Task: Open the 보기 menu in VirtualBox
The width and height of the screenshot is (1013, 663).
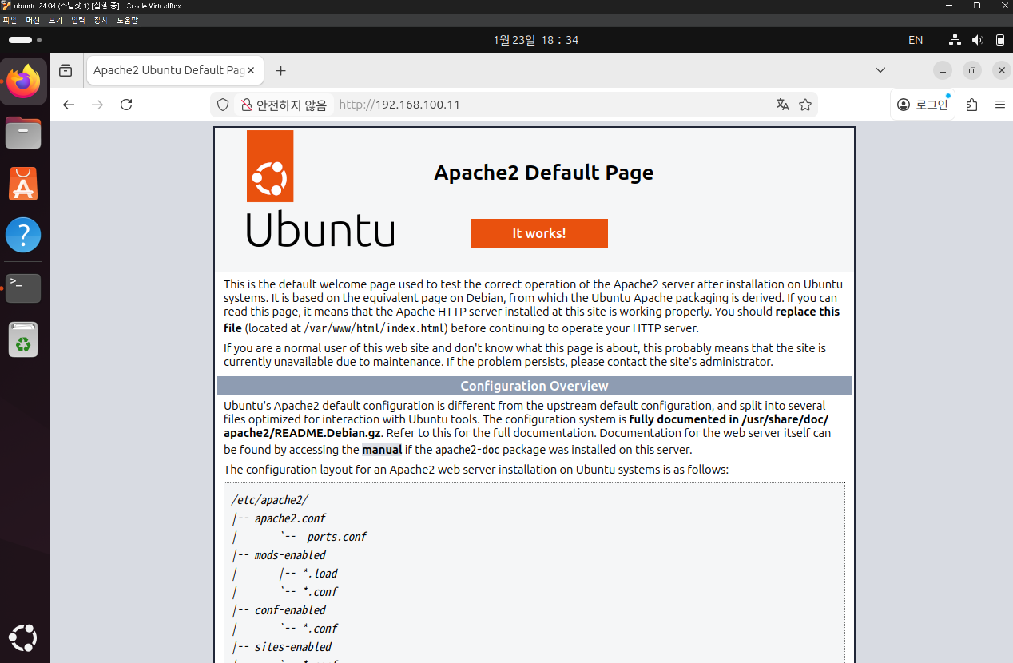Action: [56, 20]
